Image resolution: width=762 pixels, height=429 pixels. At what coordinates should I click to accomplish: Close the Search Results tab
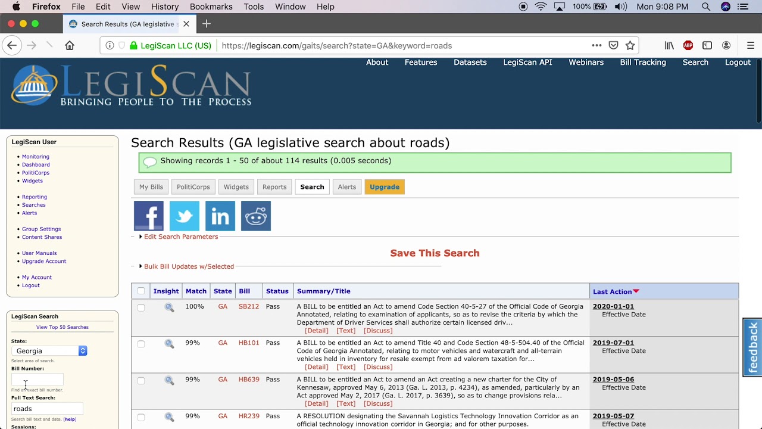[x=186, y=24]
